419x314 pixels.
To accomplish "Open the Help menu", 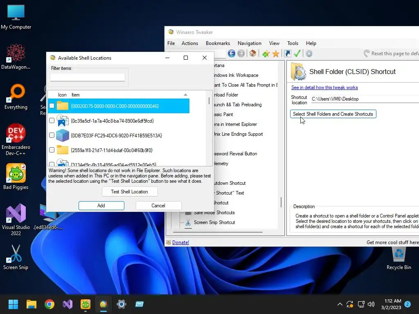I will point(311,43).
